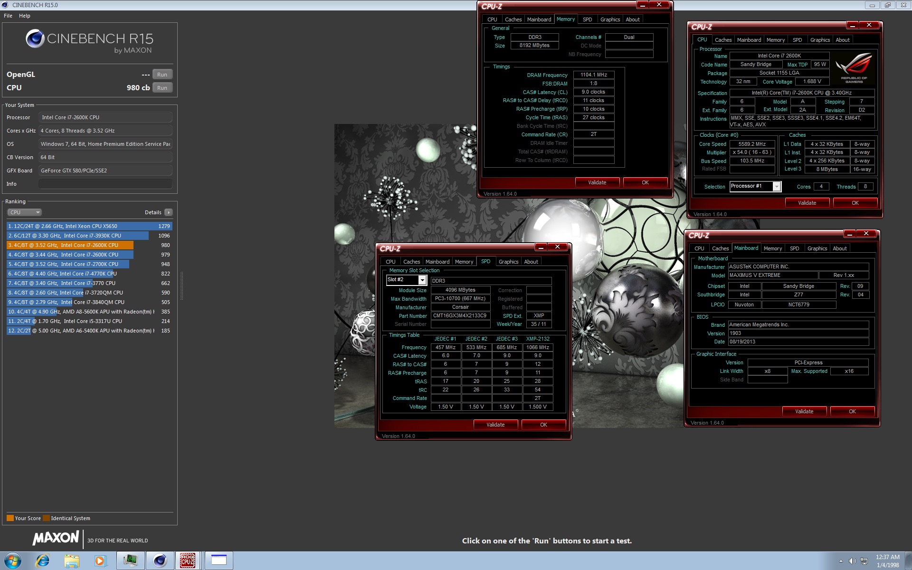
Task: Switch to ROG CPU-Z taskbar icon
Action: [x=188, y=561]
